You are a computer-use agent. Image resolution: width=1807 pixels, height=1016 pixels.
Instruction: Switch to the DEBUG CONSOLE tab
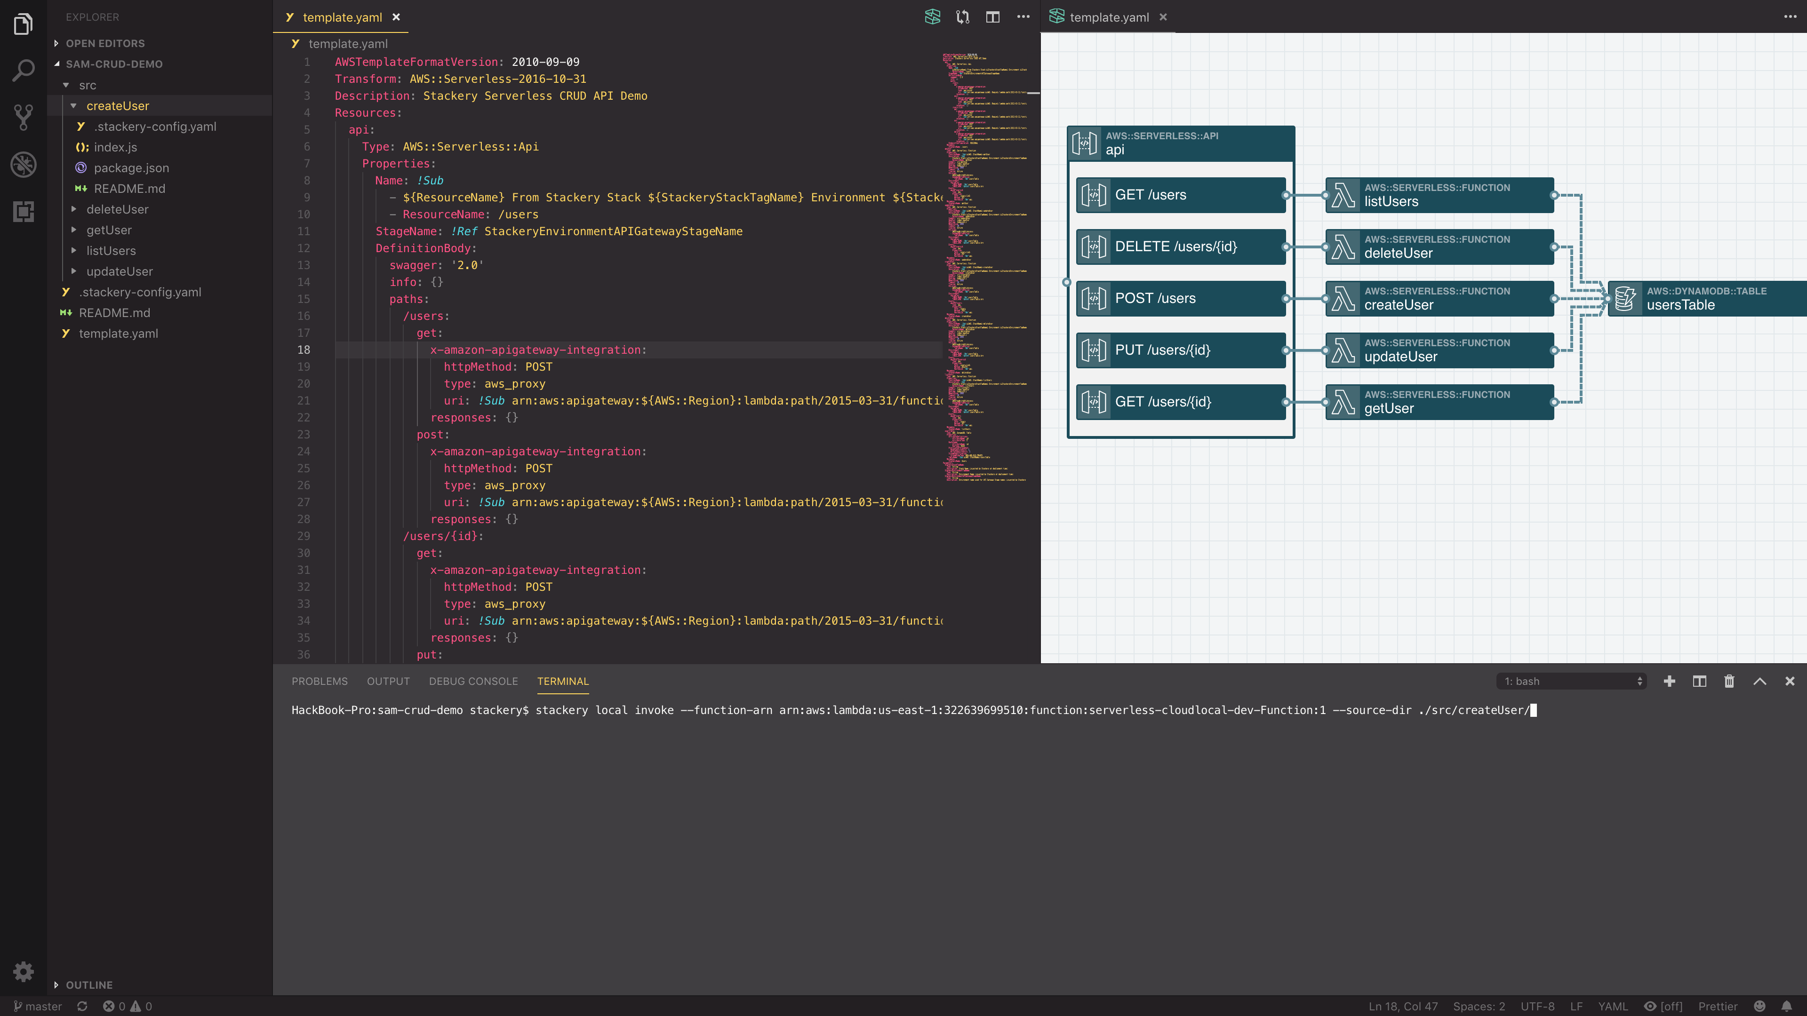[473, 681]
